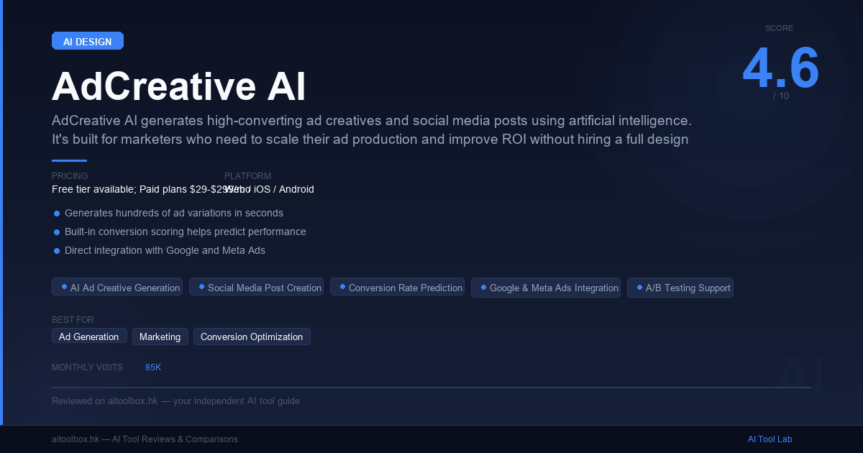863x453 pixels.
Task: Select the Marketing chip
Action: (x=160, y=337)
